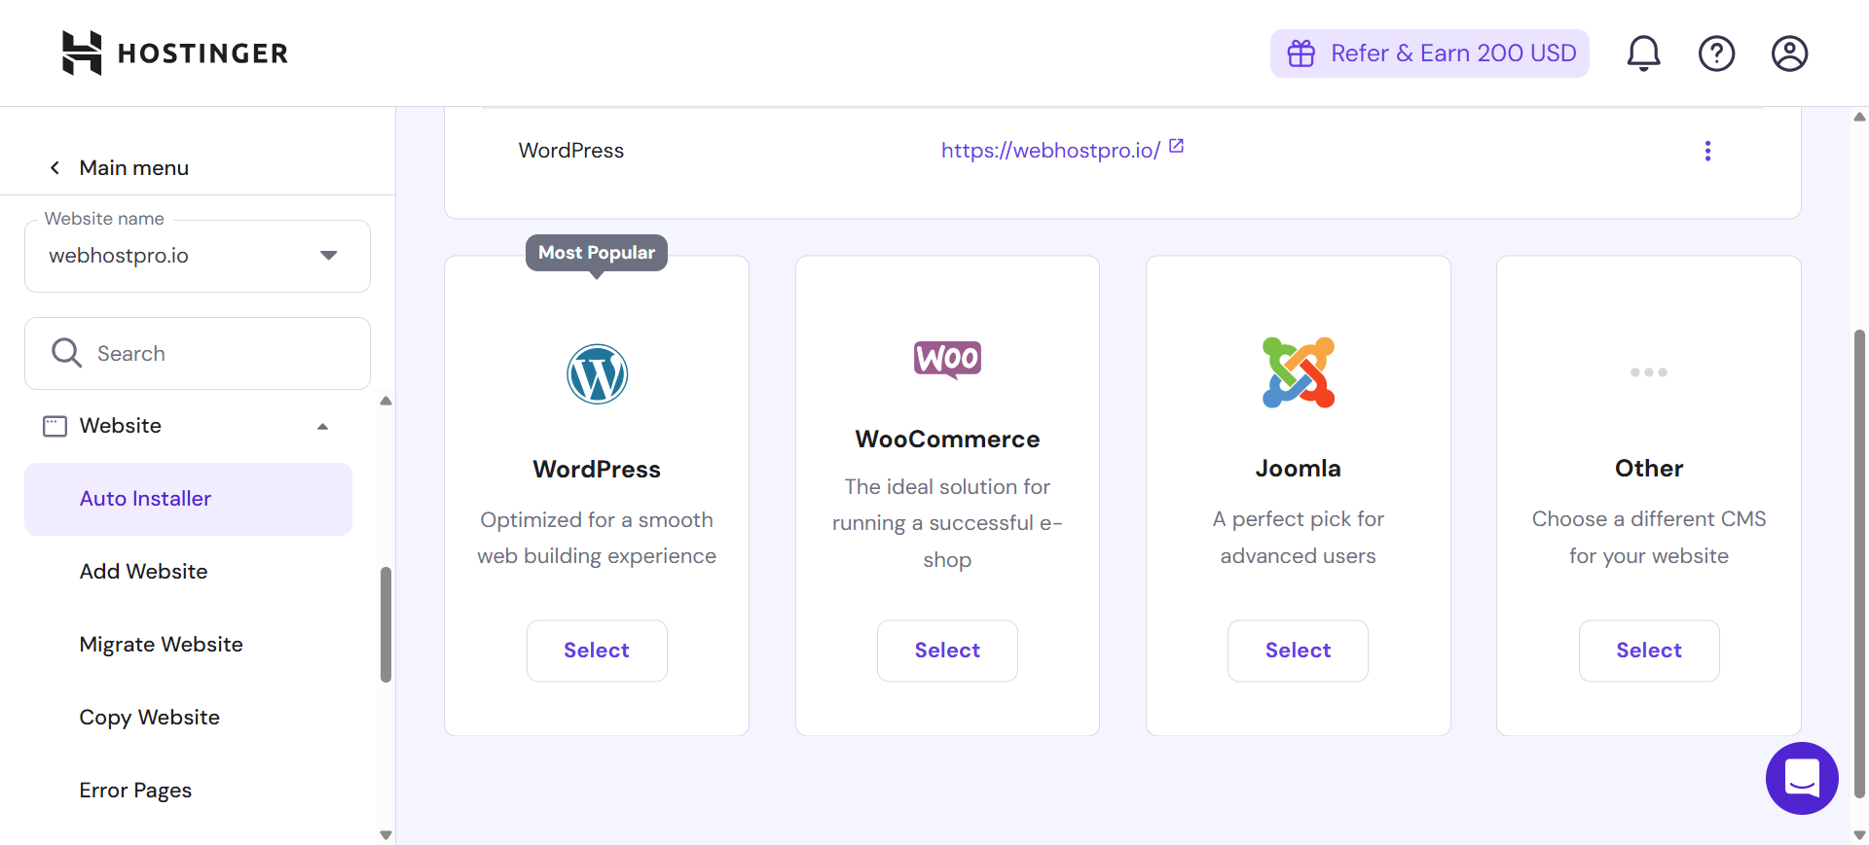Click 'Optimized for a smooth web building experience'
This screenshot has width=1869, height=845.
pos(597,538)
